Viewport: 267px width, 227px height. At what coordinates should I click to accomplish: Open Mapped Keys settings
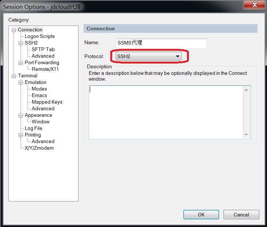(x=47, y=102)
